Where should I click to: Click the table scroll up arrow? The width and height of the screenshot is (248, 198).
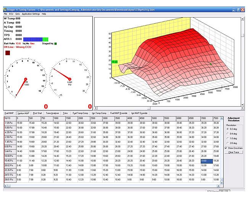222,118
